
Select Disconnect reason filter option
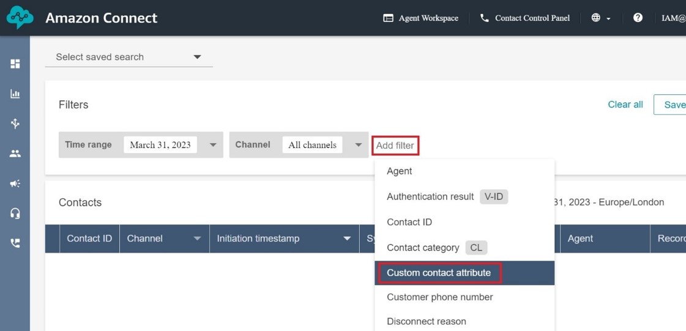pyautogui.click(x=464, y=321)
